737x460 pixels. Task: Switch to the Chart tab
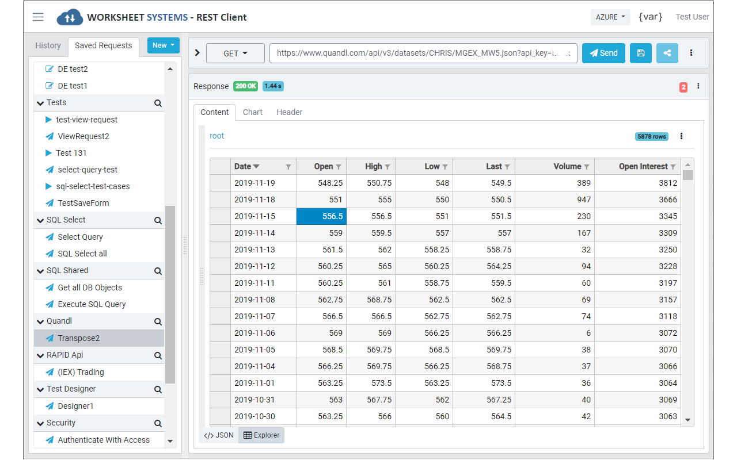pos(253,112)
